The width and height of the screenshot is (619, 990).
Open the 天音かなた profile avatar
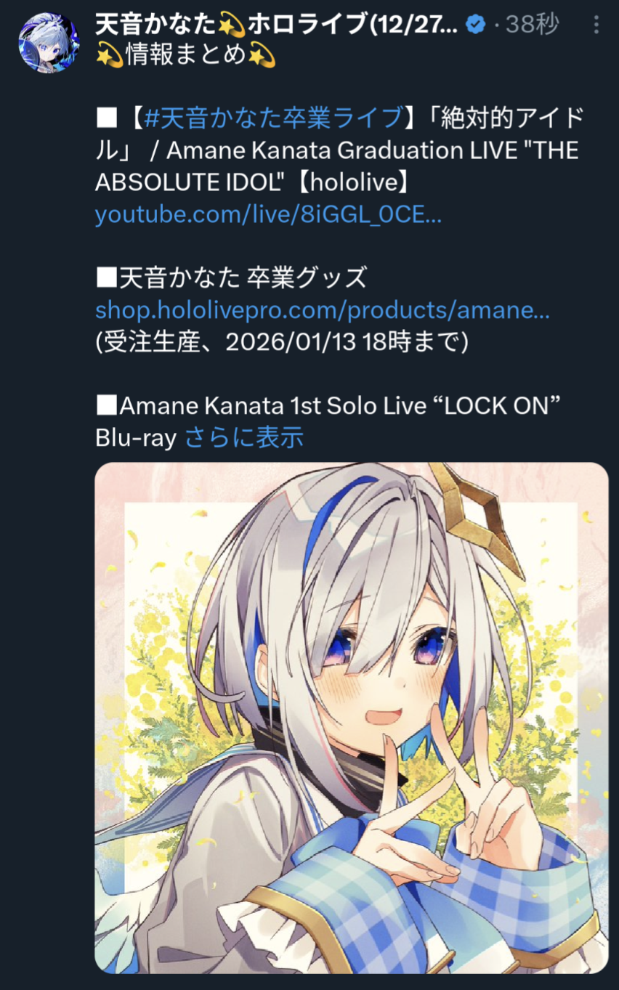49,42
